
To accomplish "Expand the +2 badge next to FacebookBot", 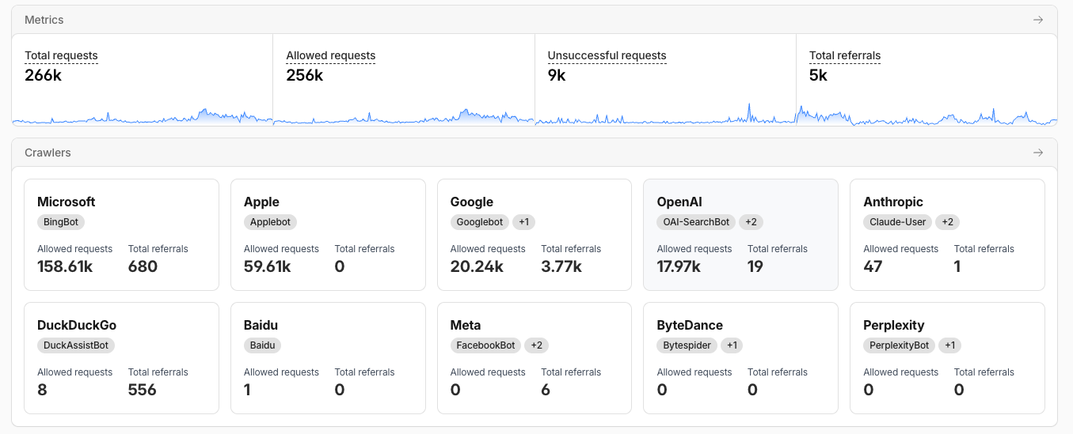I will click(537, 345).
